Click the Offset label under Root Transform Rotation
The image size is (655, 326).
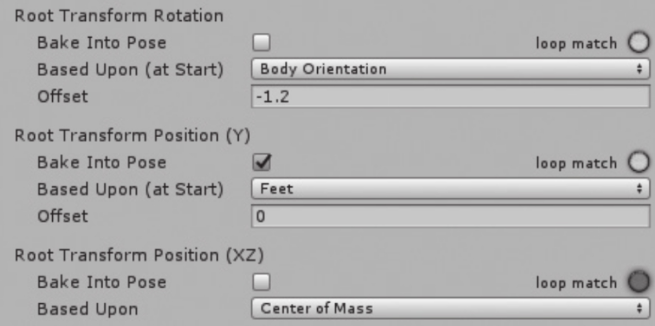point(63,97)
